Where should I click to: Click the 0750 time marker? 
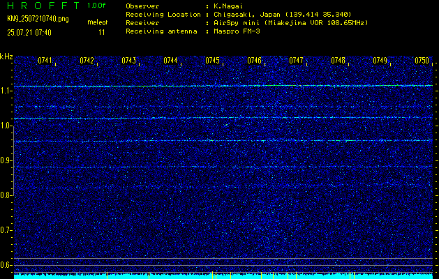[x=422, y=60]
